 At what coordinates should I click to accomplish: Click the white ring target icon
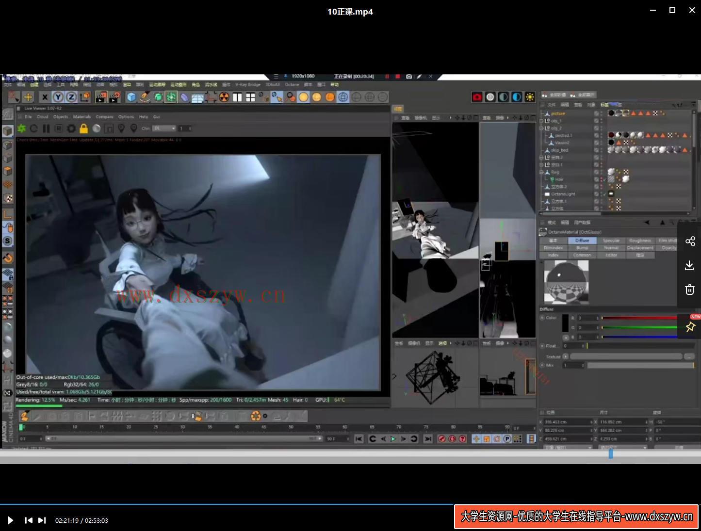click(x=490, y=97)
